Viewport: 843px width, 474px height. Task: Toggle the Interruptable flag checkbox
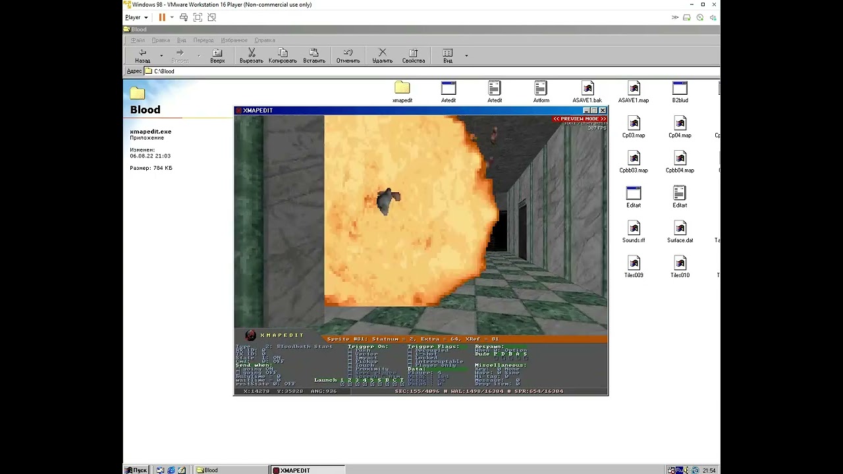coord(410,361)
